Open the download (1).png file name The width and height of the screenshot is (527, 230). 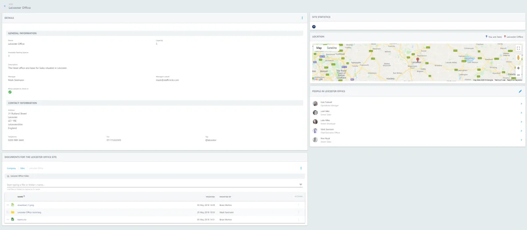pos(25,205)
